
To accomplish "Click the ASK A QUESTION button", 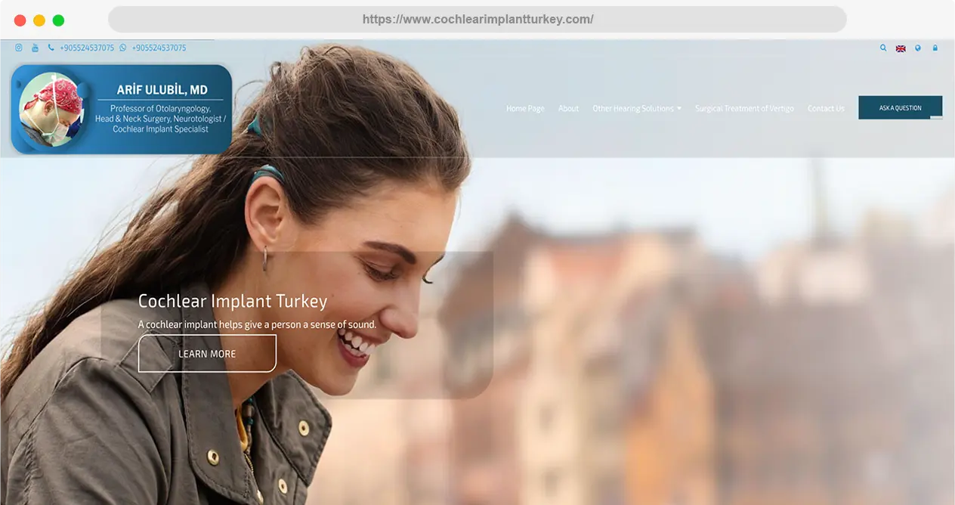I will coord(901,107).
